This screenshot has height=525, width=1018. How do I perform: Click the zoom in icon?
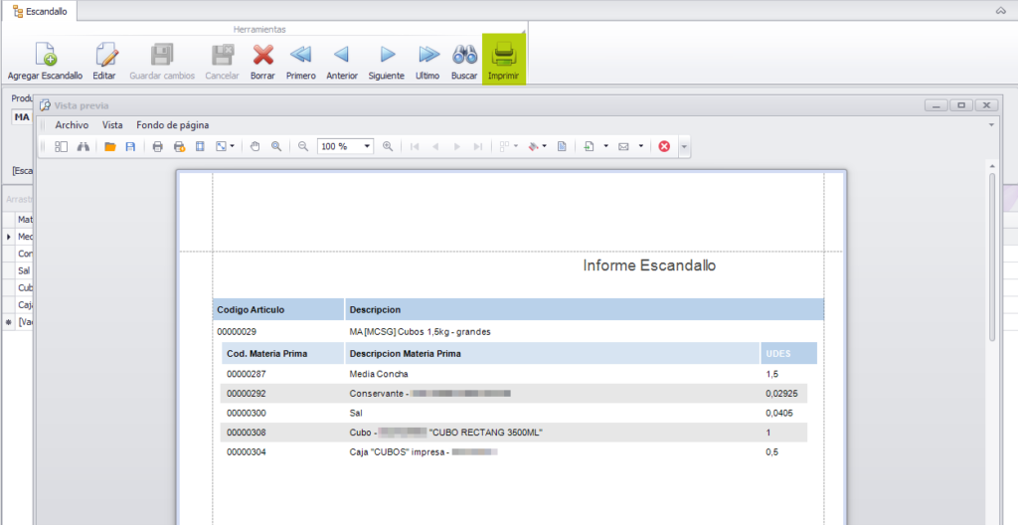pyautogui.click(x=388, y=147)
